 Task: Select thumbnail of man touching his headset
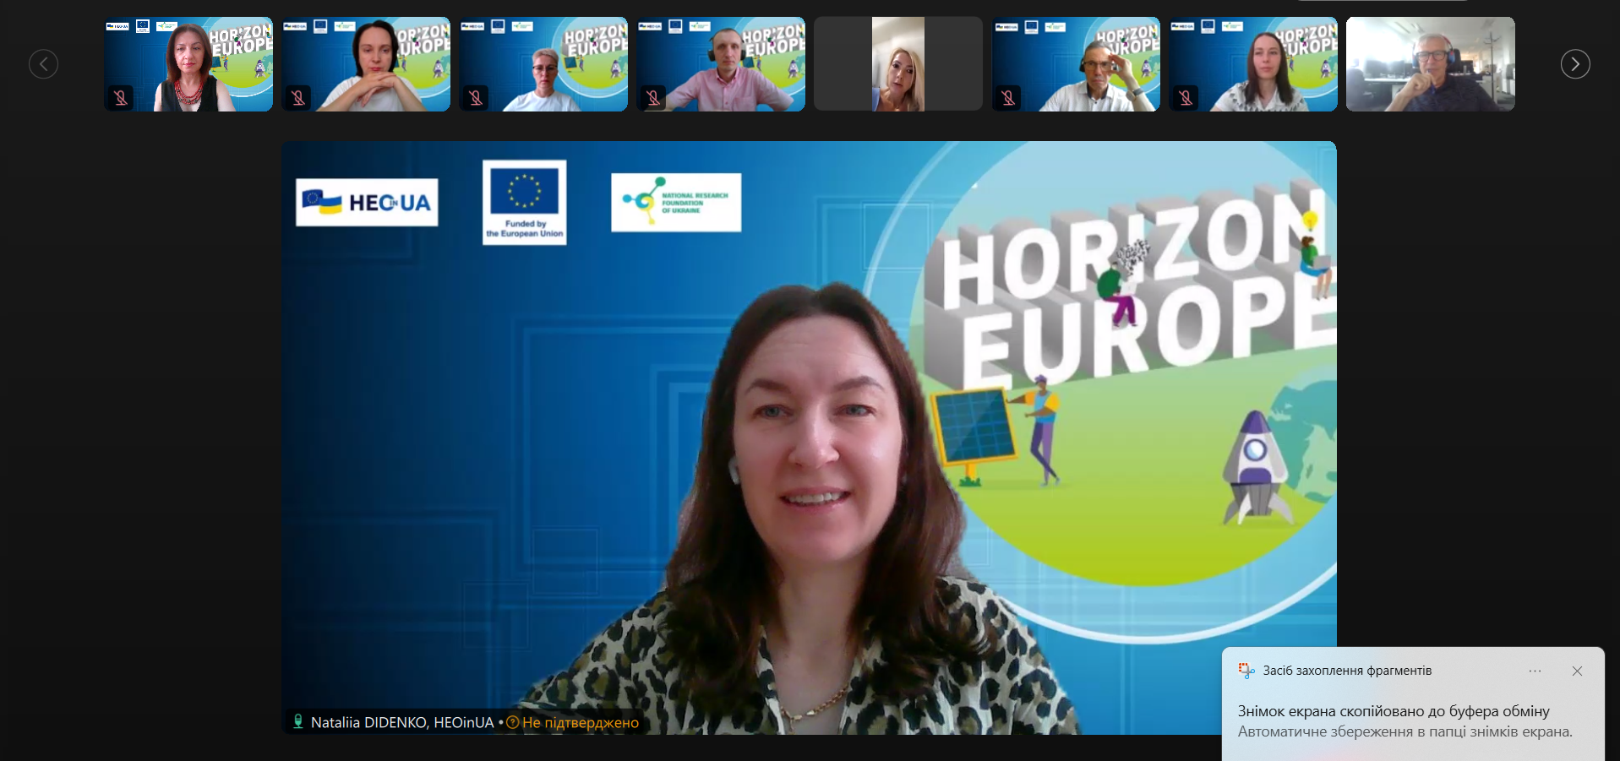pos(1076,64)
